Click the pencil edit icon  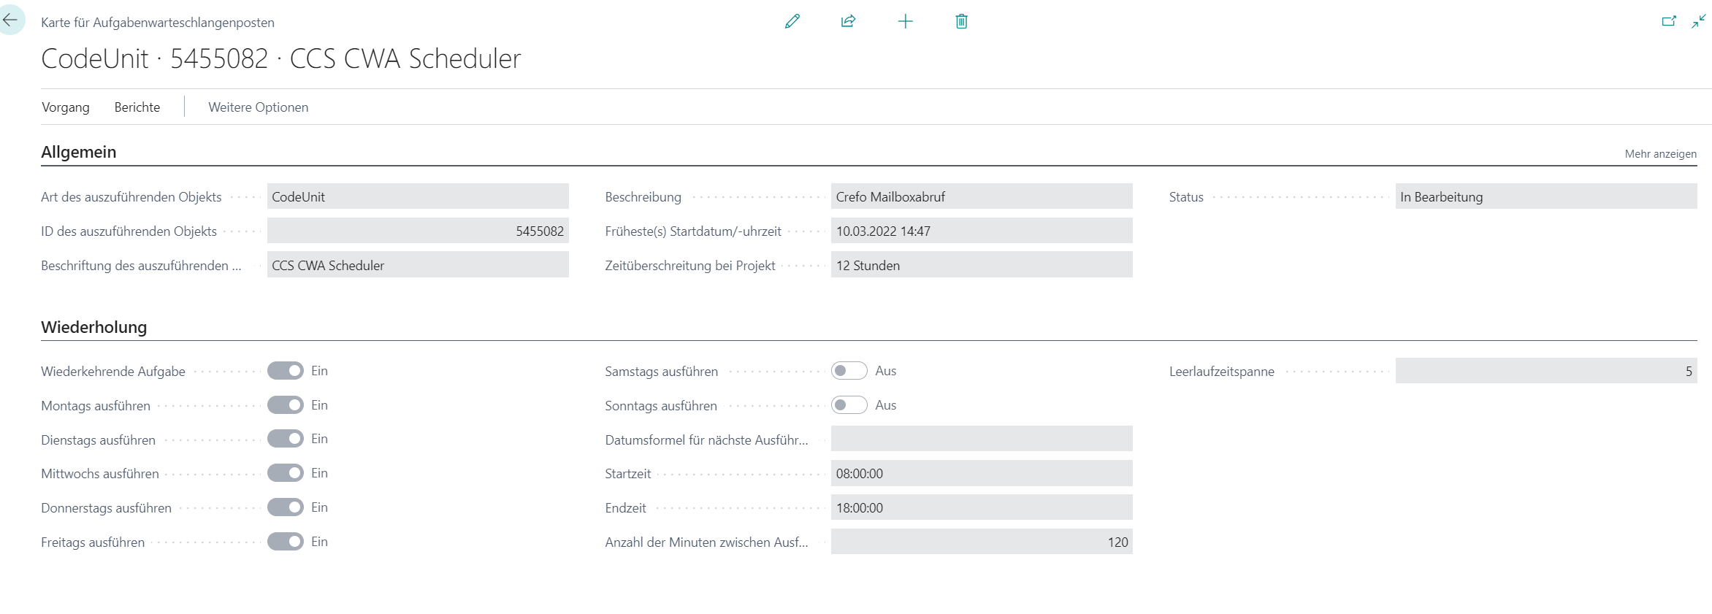792,21
